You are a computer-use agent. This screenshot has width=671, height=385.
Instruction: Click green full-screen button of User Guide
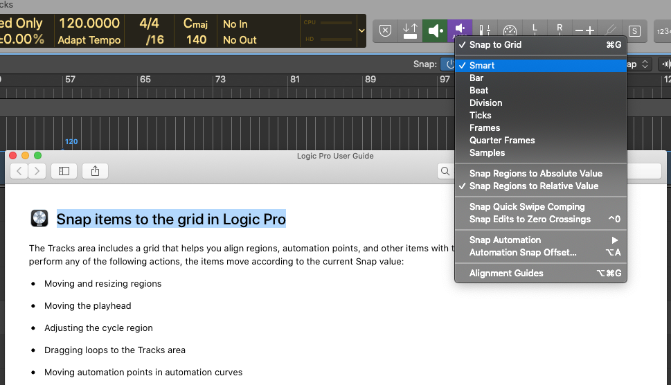(37, 156)
